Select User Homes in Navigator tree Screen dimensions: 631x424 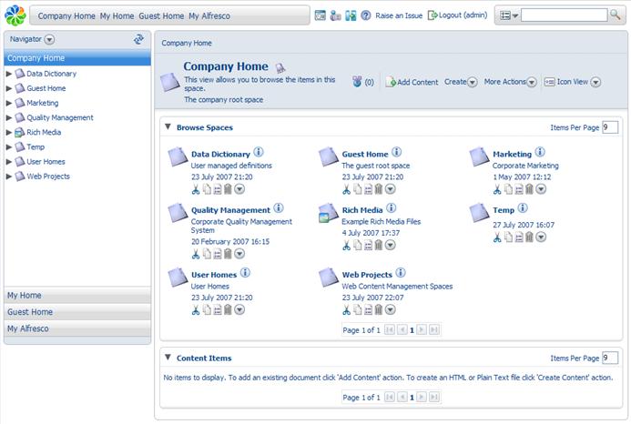[x=46, y=162]
